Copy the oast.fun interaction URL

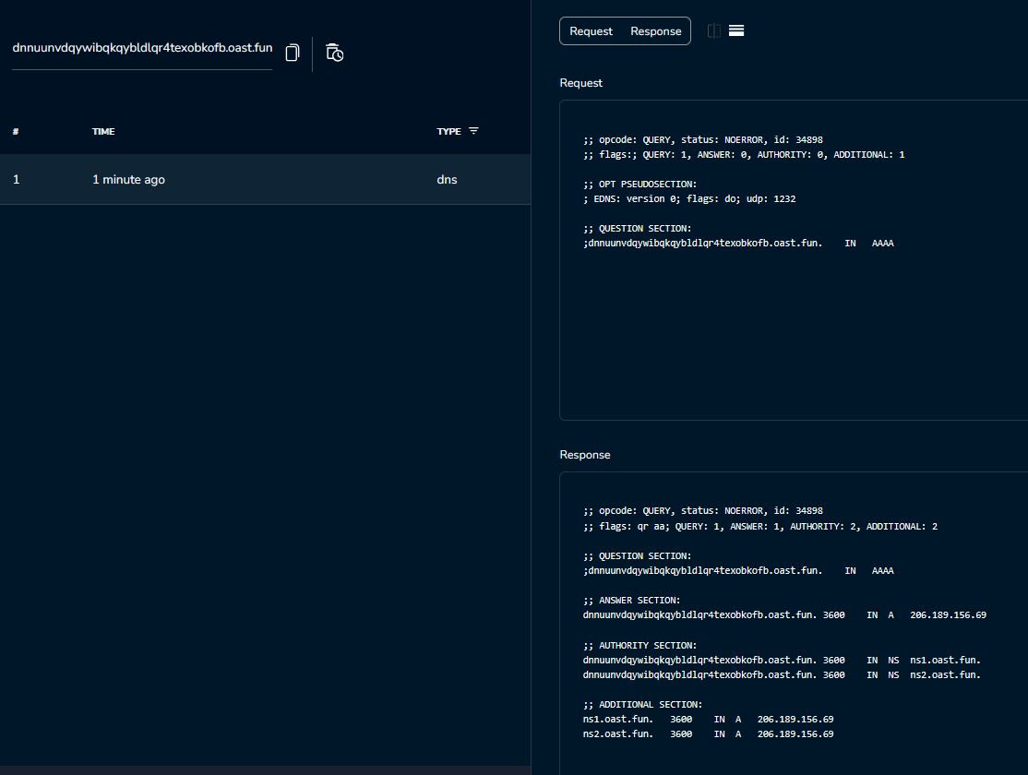293,53
